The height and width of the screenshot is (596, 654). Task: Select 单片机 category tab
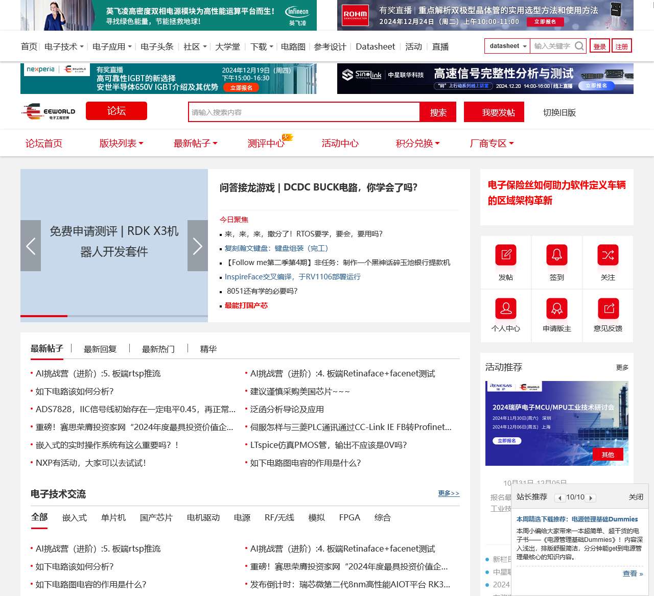pos(113,517)
